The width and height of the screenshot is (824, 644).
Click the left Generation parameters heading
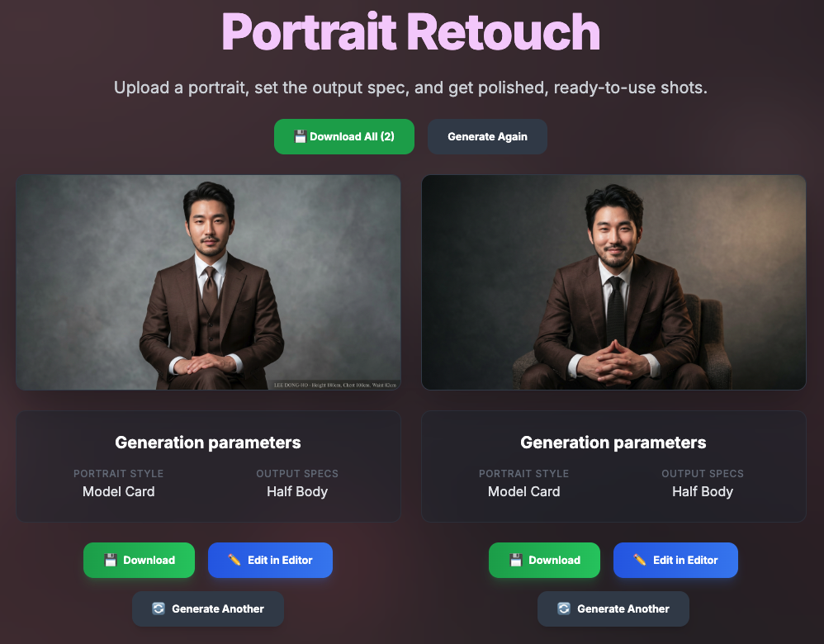tap(208, 443)
